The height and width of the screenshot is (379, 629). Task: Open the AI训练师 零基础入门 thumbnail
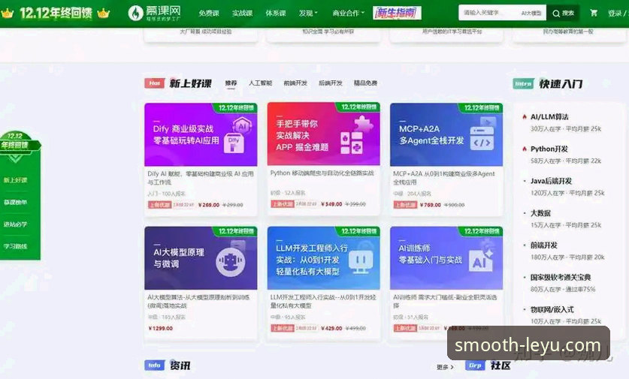click(x=446, y=258)
